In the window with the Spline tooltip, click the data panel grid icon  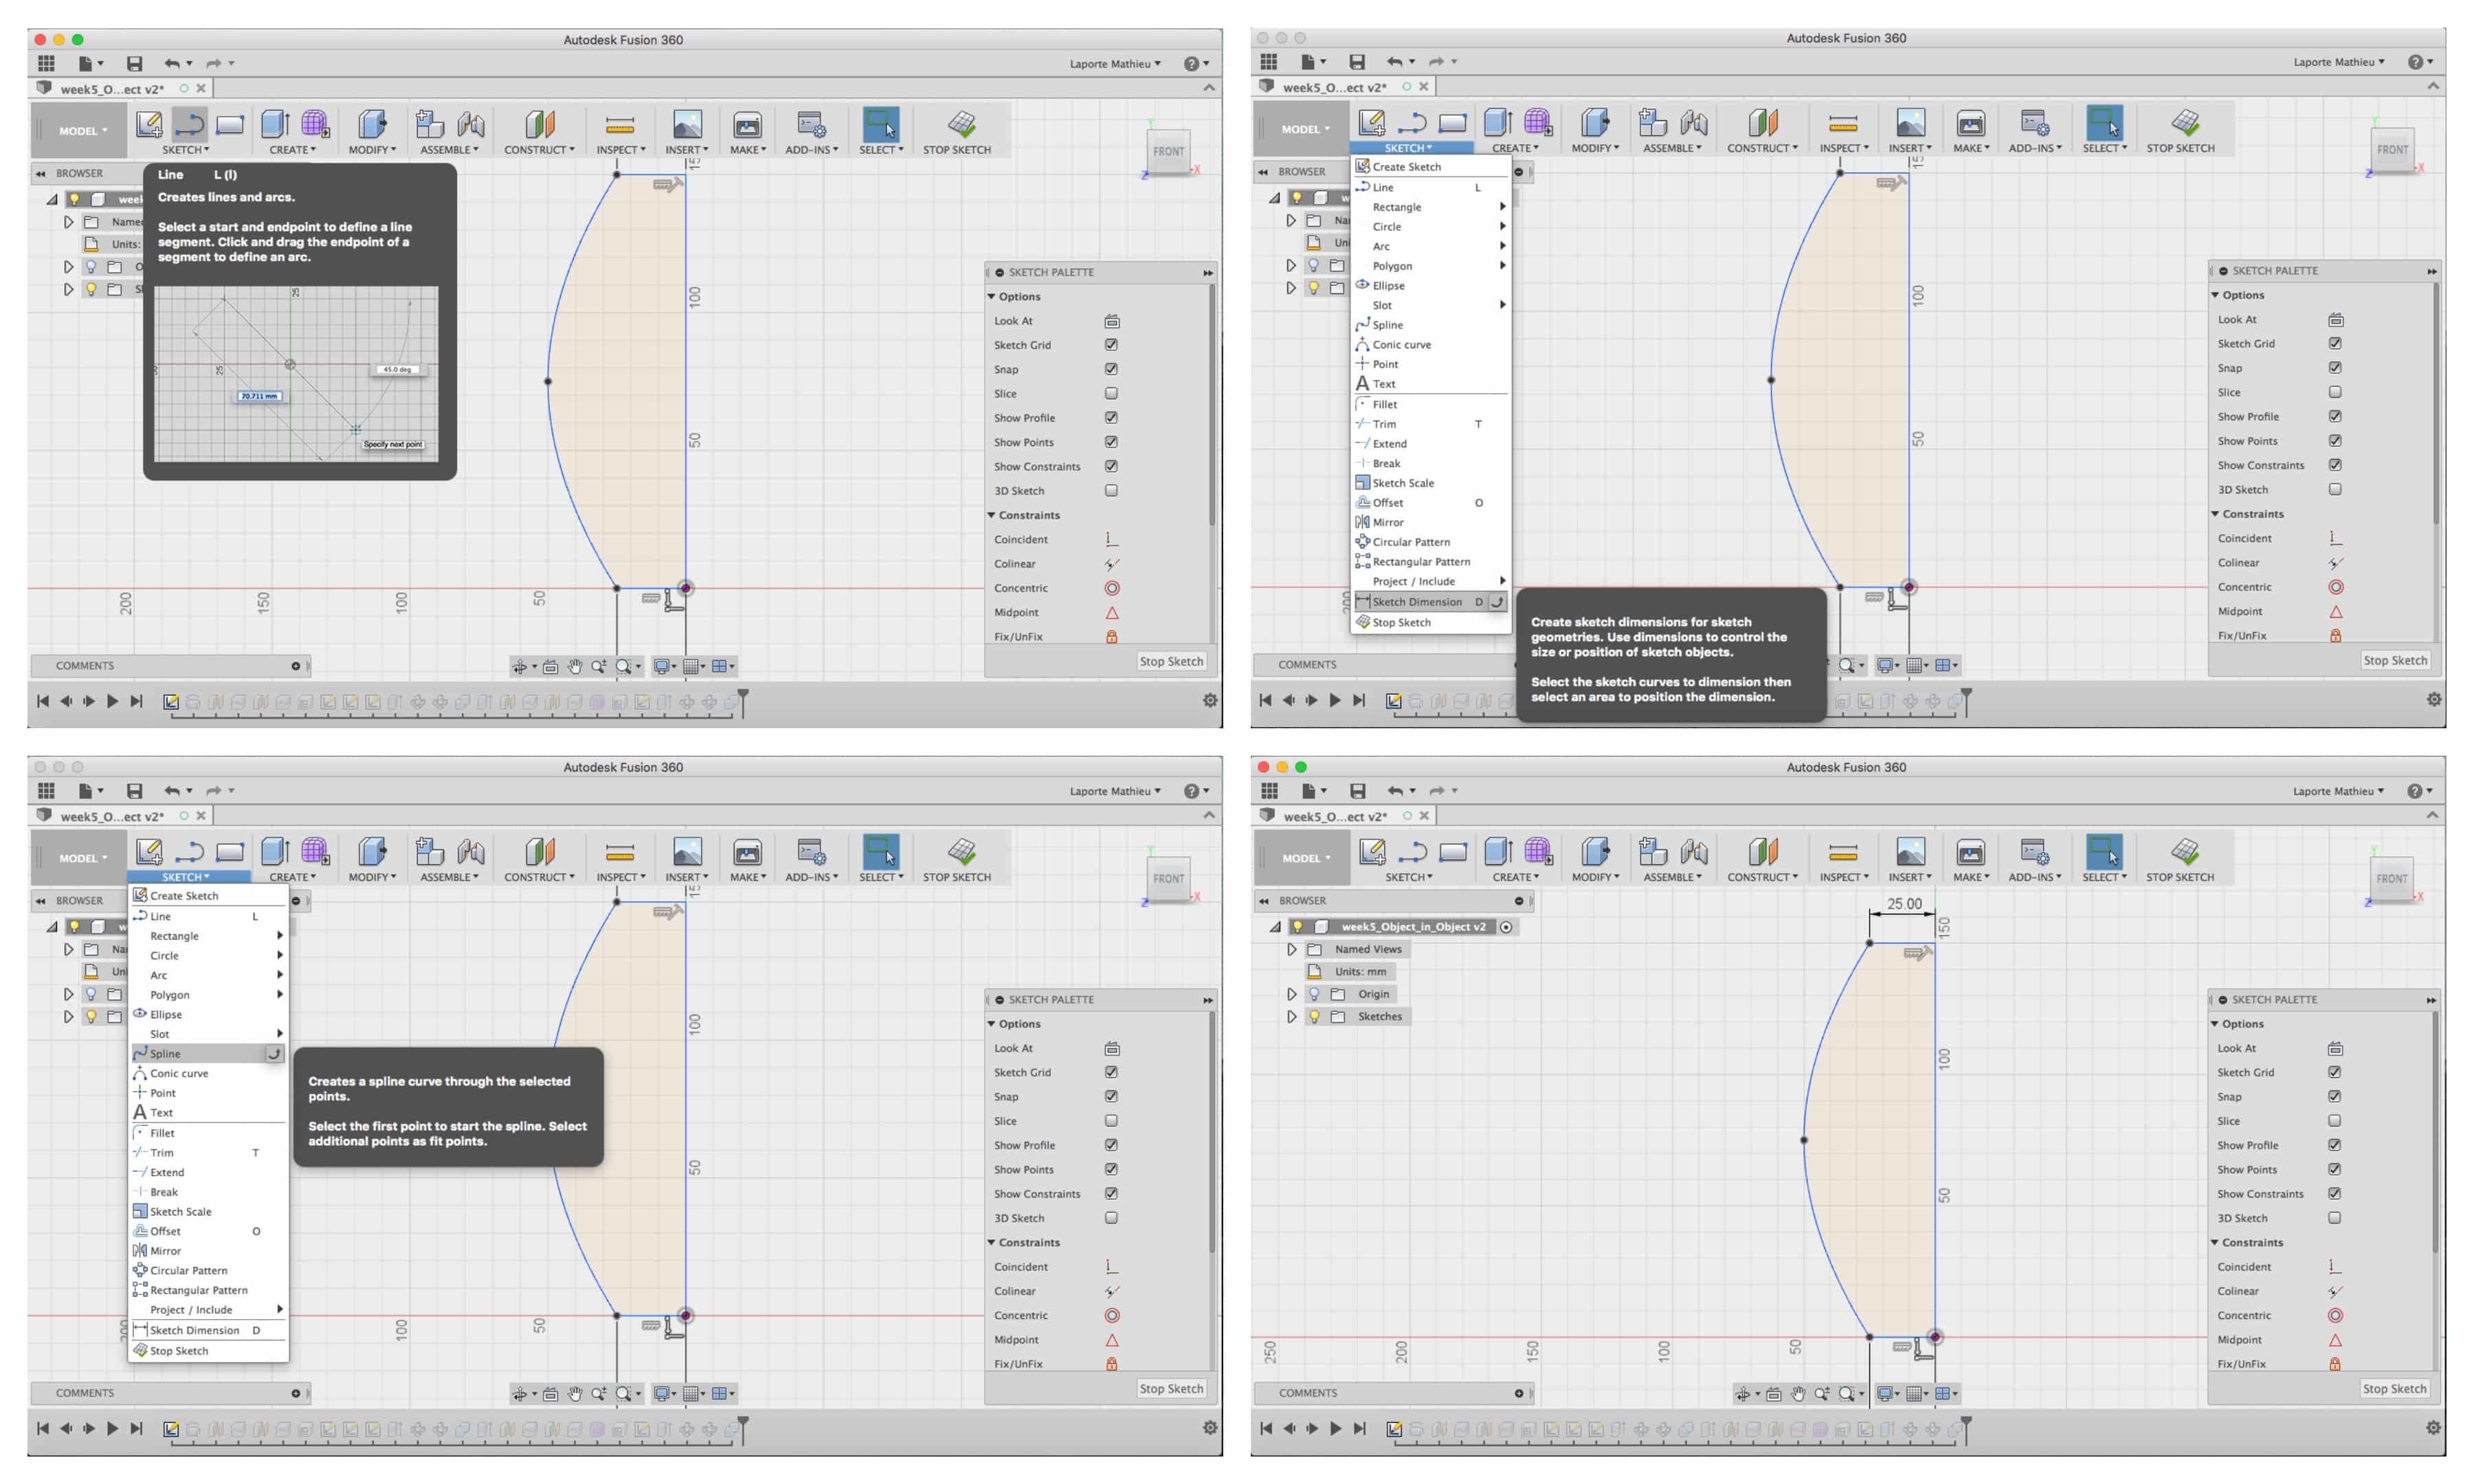pos(46,790)
